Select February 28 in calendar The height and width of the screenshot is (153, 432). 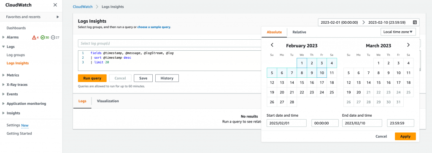click(x=292, y=102)
